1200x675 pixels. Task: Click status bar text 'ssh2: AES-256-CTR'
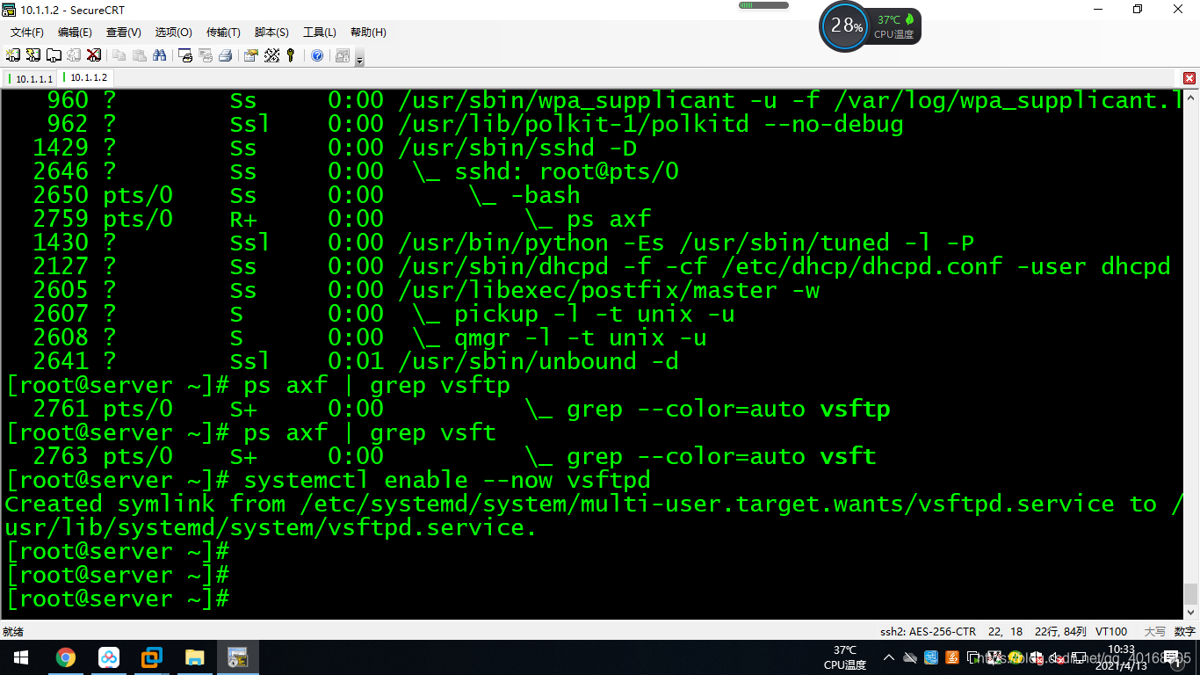(x=928, y=631)
